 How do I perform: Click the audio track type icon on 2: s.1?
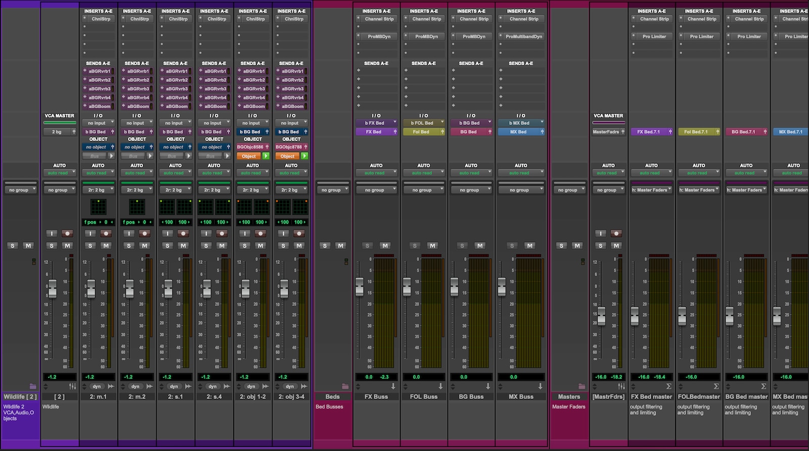[188, 386]
